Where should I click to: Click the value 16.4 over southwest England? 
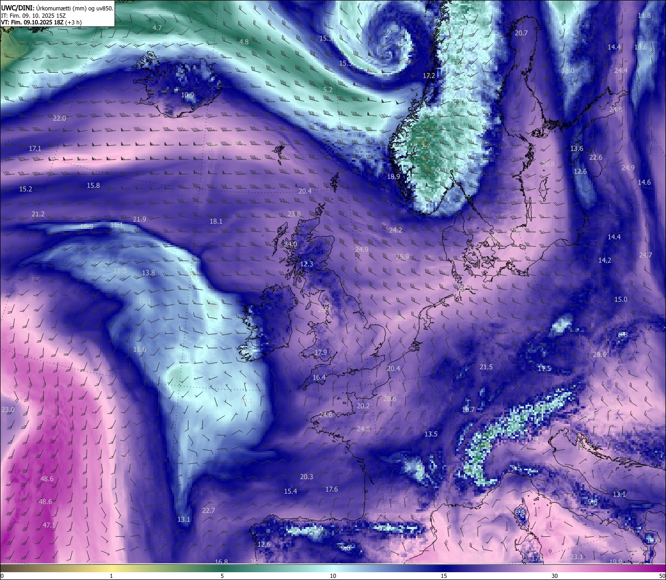(319, 377)
